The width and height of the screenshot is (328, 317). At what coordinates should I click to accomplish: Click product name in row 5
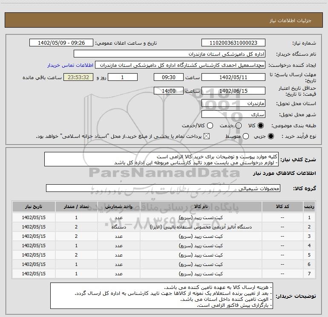coord(201,255)
